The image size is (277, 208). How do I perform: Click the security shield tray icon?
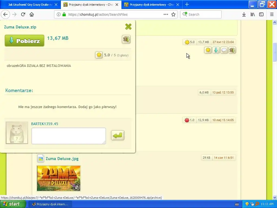tap(247, 204)
